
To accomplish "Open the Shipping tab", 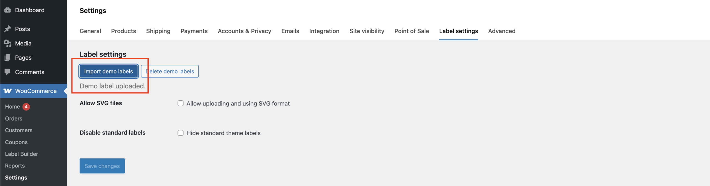I will 158,31.
